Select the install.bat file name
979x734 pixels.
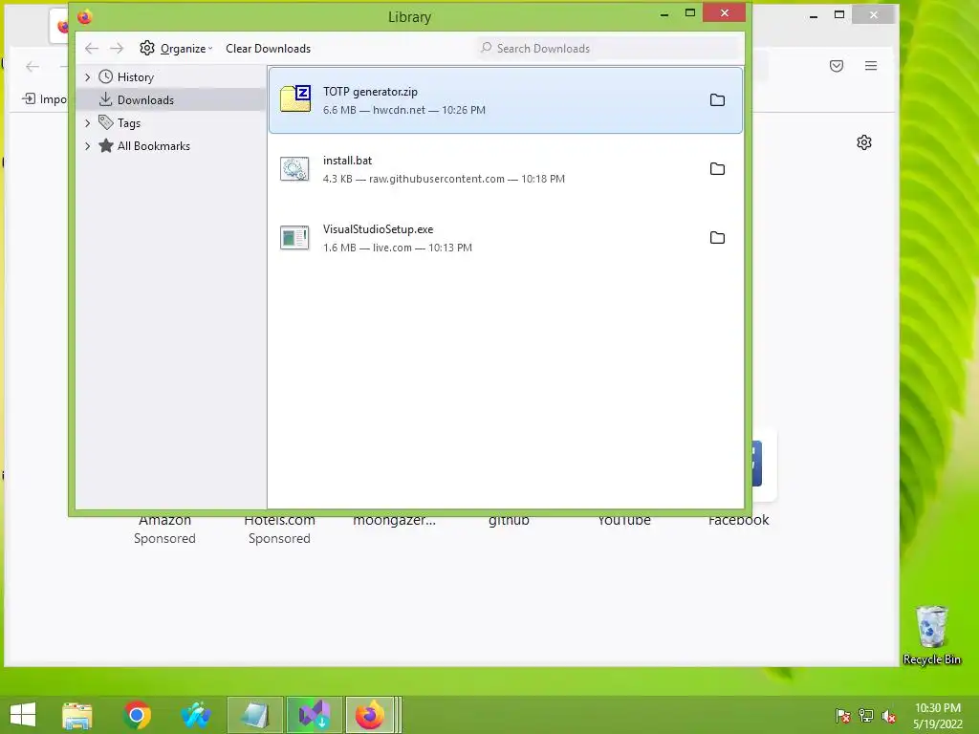click(347, 161)
